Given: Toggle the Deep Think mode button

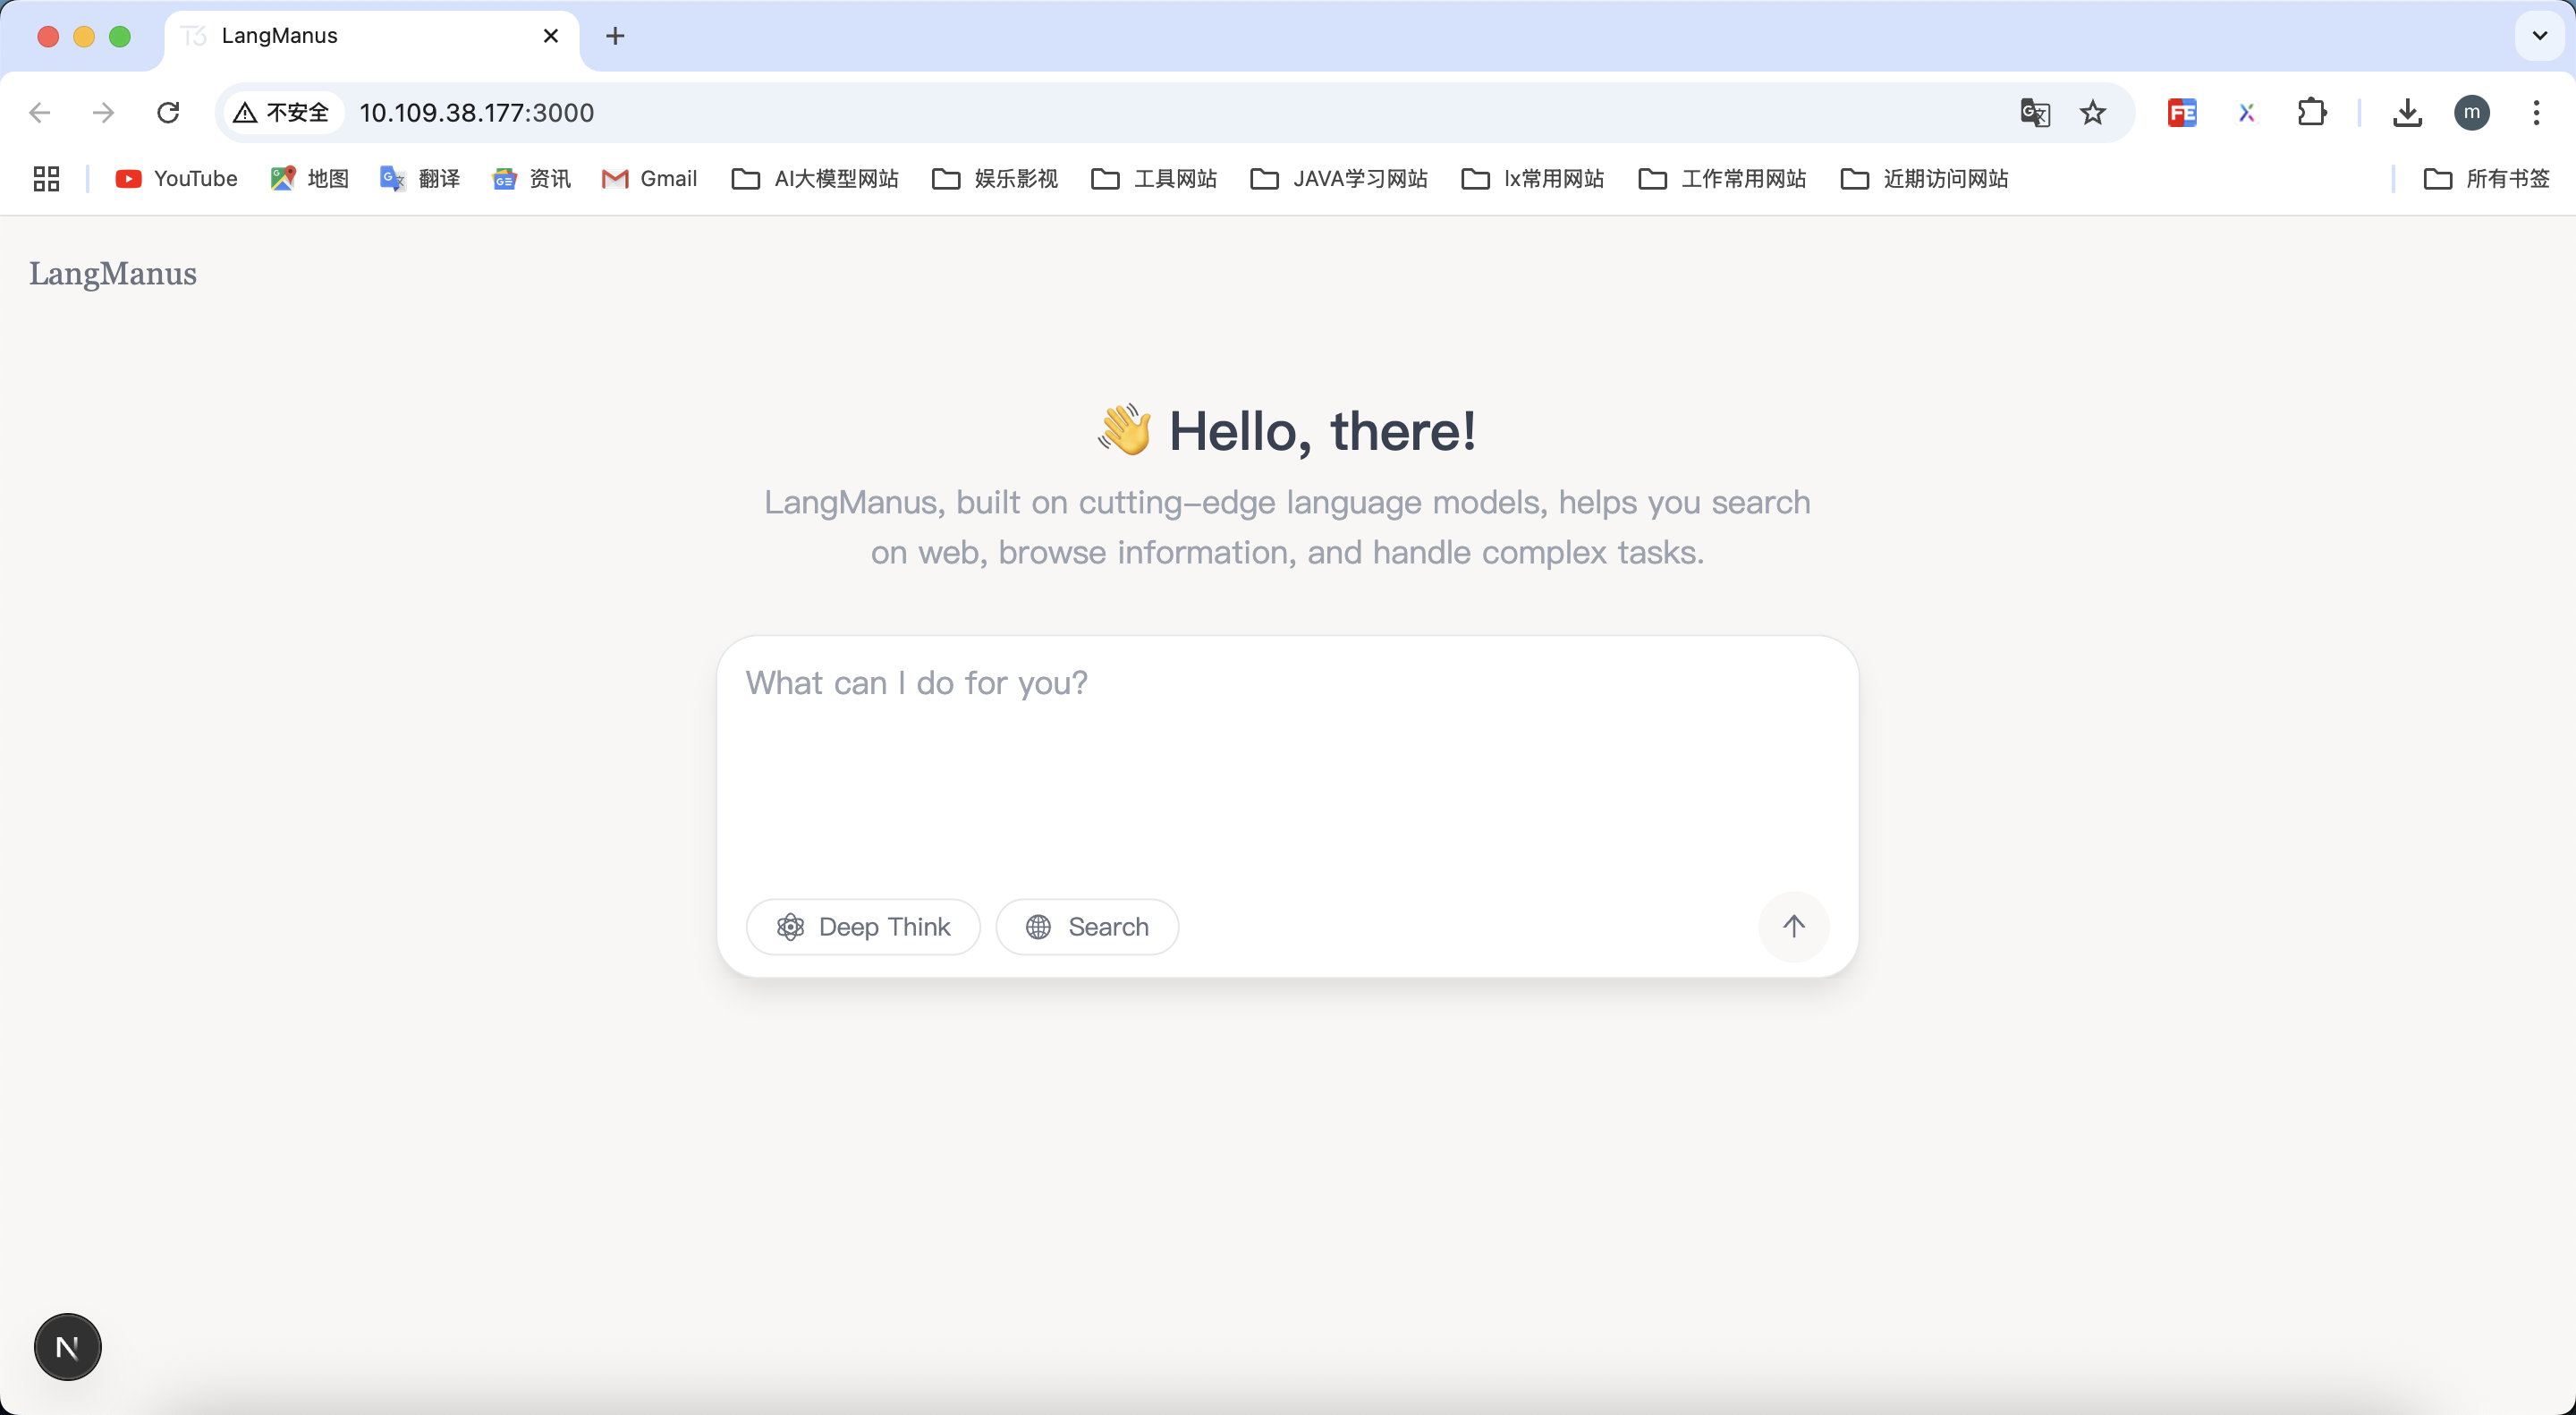Looking at the screenshot, I should (863, 927).
